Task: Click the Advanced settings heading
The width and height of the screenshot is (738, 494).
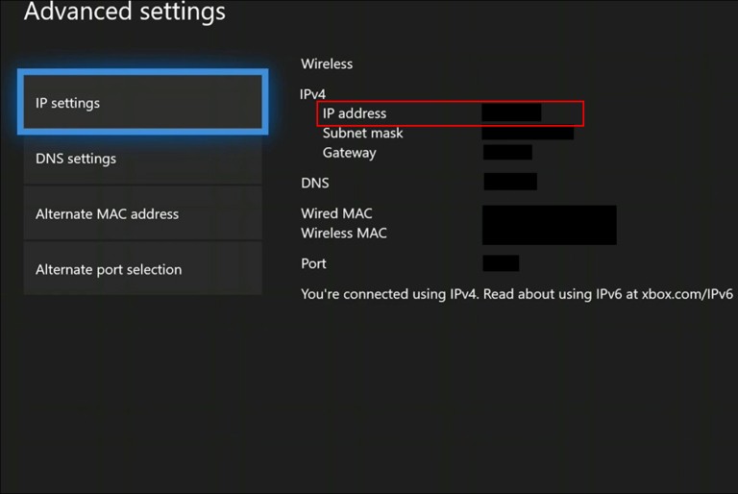Action: click(125, 12)
